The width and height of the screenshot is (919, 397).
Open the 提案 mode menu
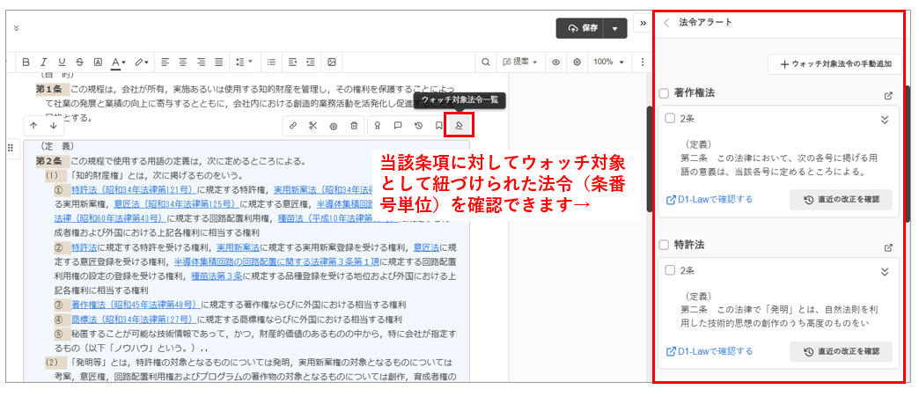point(519,62)
